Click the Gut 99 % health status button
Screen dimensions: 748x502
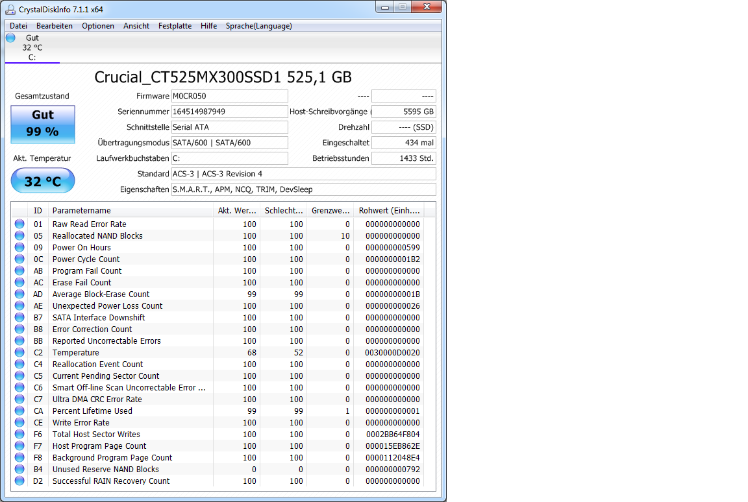43,124
